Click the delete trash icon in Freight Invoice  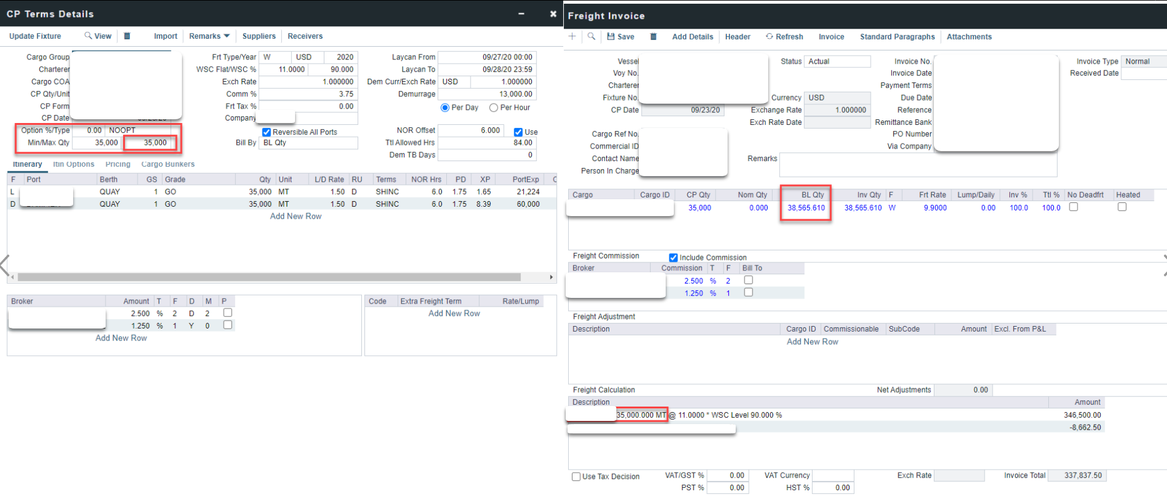tap(653, 37)
